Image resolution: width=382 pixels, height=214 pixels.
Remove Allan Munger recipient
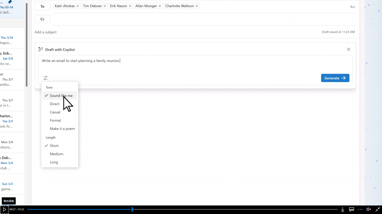click(x=160, y=6)
